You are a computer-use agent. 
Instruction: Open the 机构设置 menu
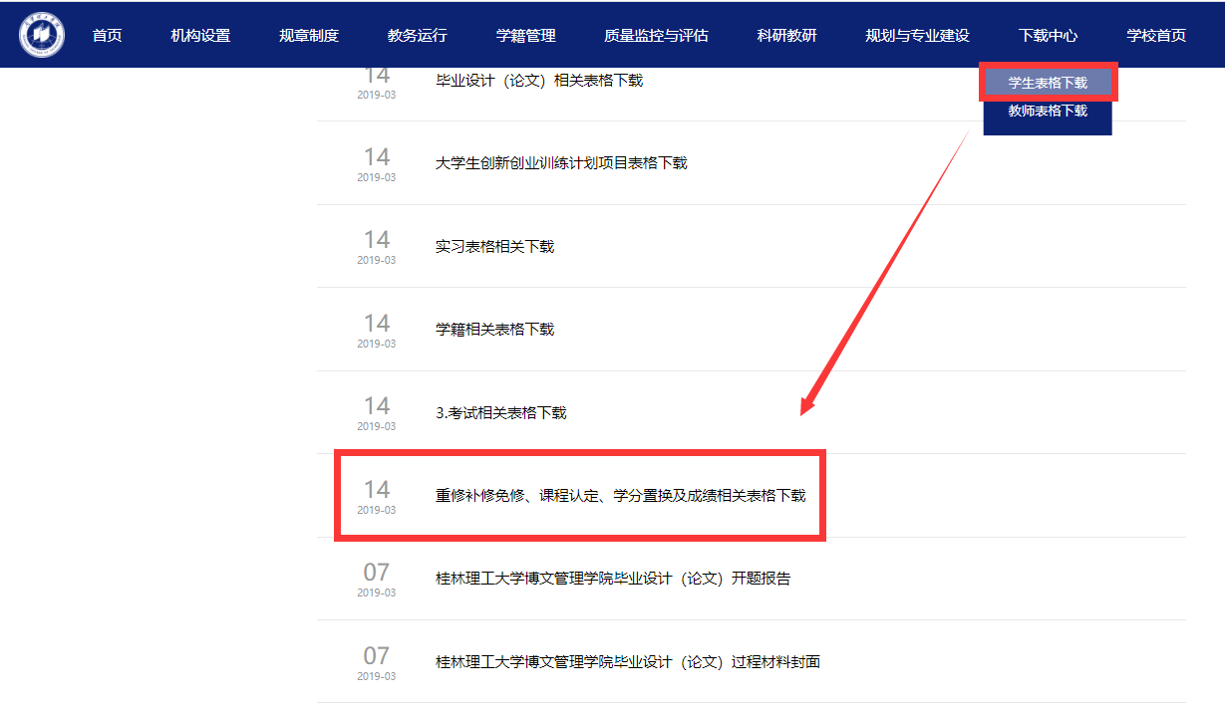[x=200, y=36]
